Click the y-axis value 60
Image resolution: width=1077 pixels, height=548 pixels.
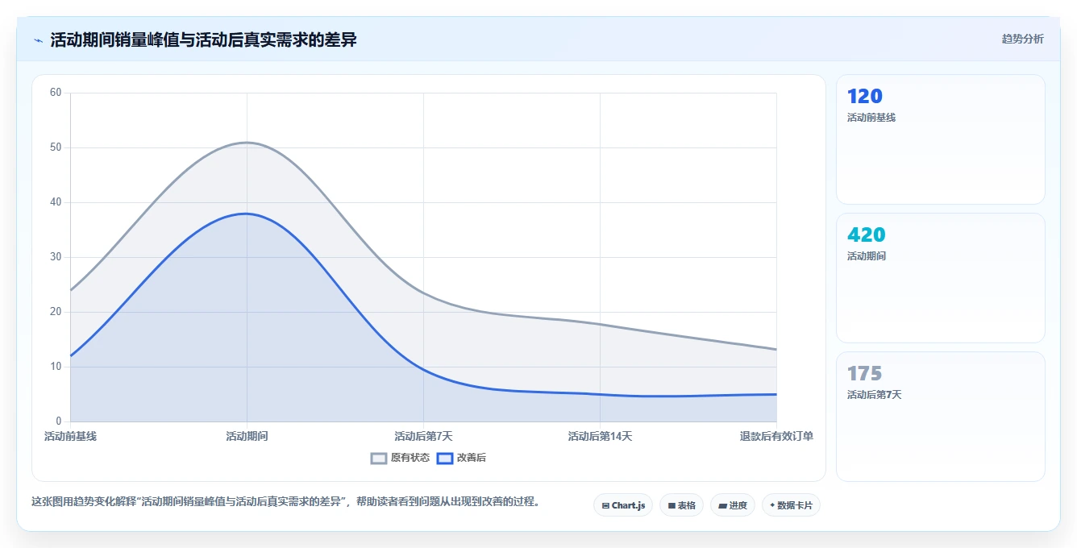click(56, 93)
